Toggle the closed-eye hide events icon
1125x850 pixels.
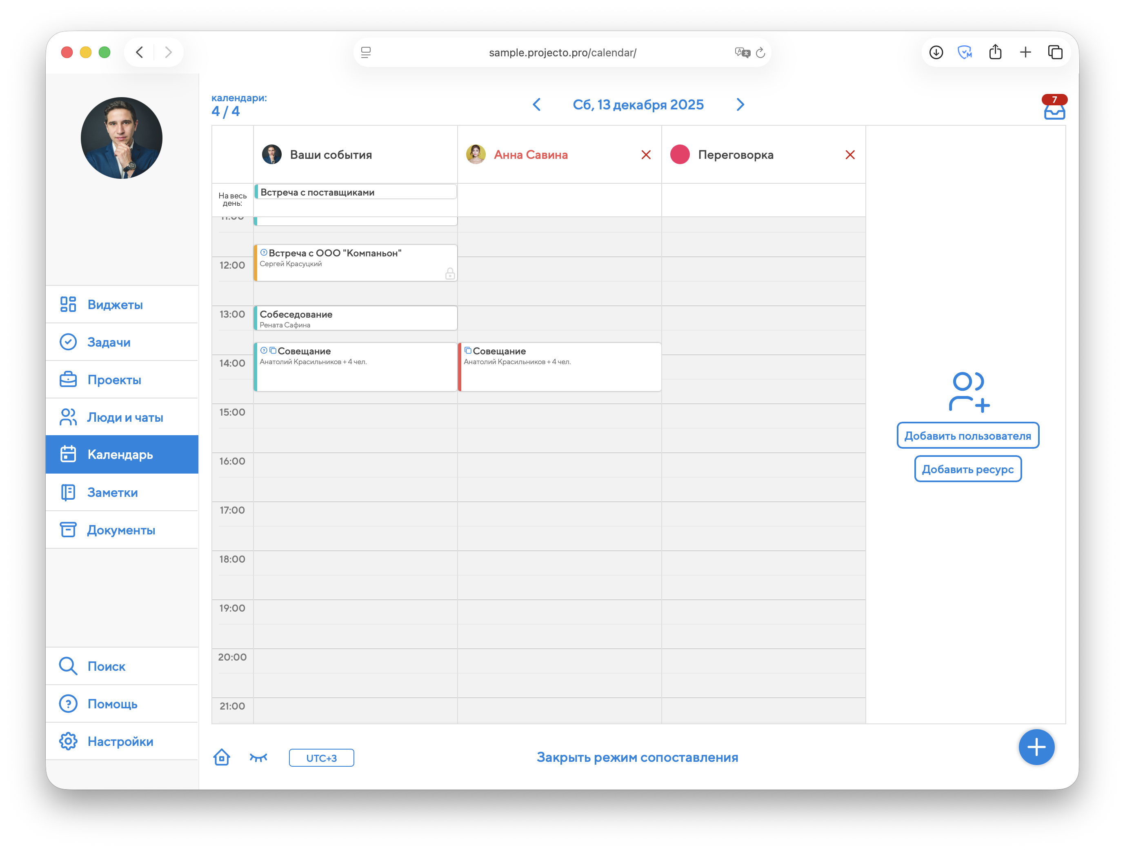click(258, 757)
